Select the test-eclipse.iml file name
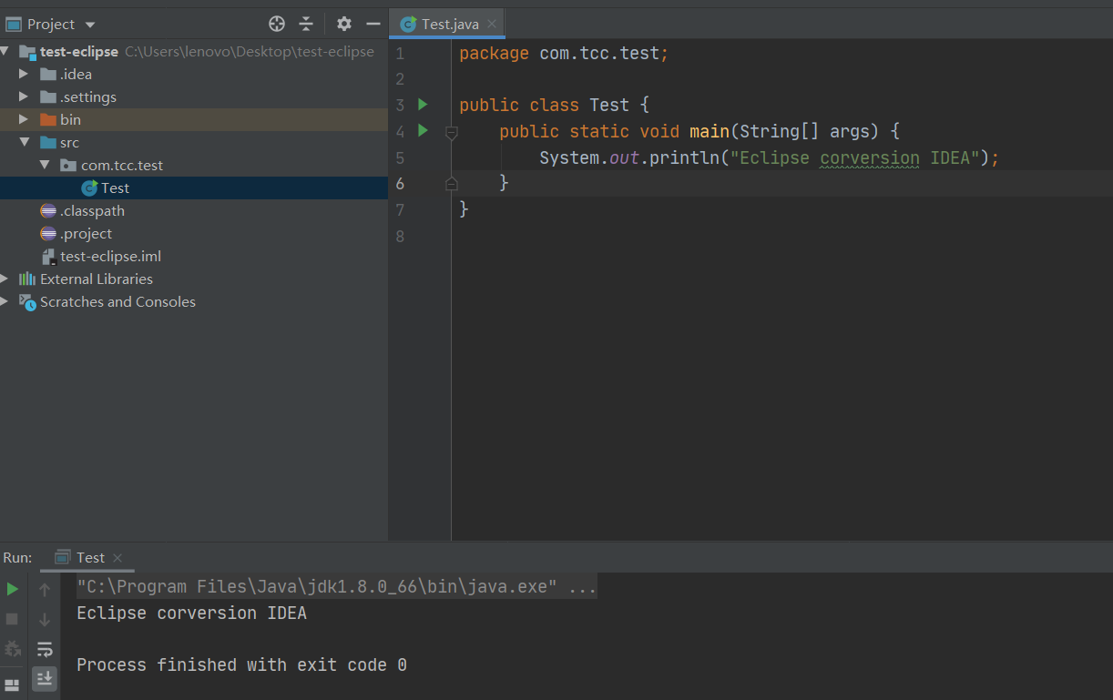Viewport: 1113px width, 700px height. pos(111,257)
